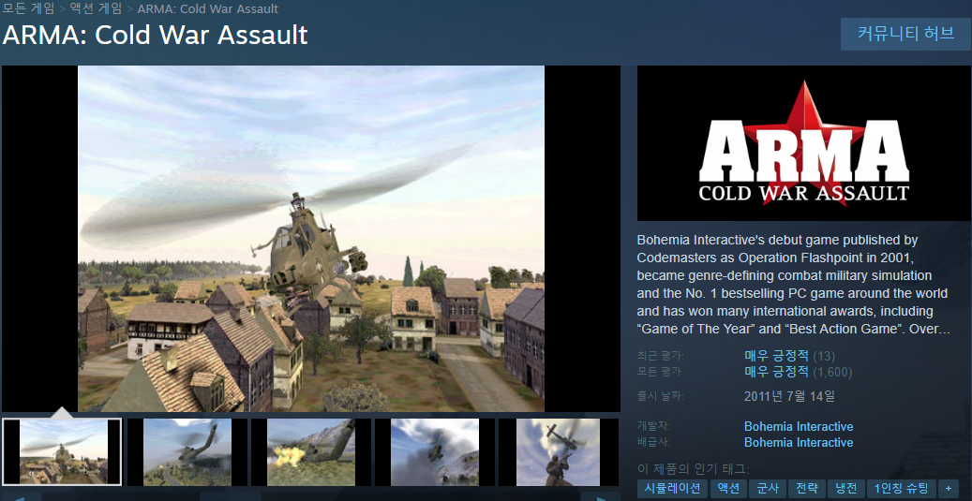Open the 커뮤니티 허브 button
This screenshot has width=972, height=501.
point(905,34)
